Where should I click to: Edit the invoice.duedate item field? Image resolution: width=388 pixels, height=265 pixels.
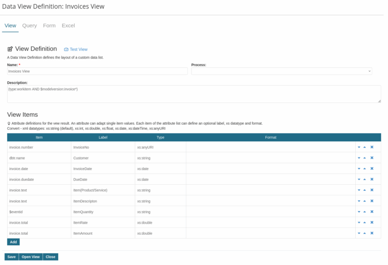click(39, 180)
